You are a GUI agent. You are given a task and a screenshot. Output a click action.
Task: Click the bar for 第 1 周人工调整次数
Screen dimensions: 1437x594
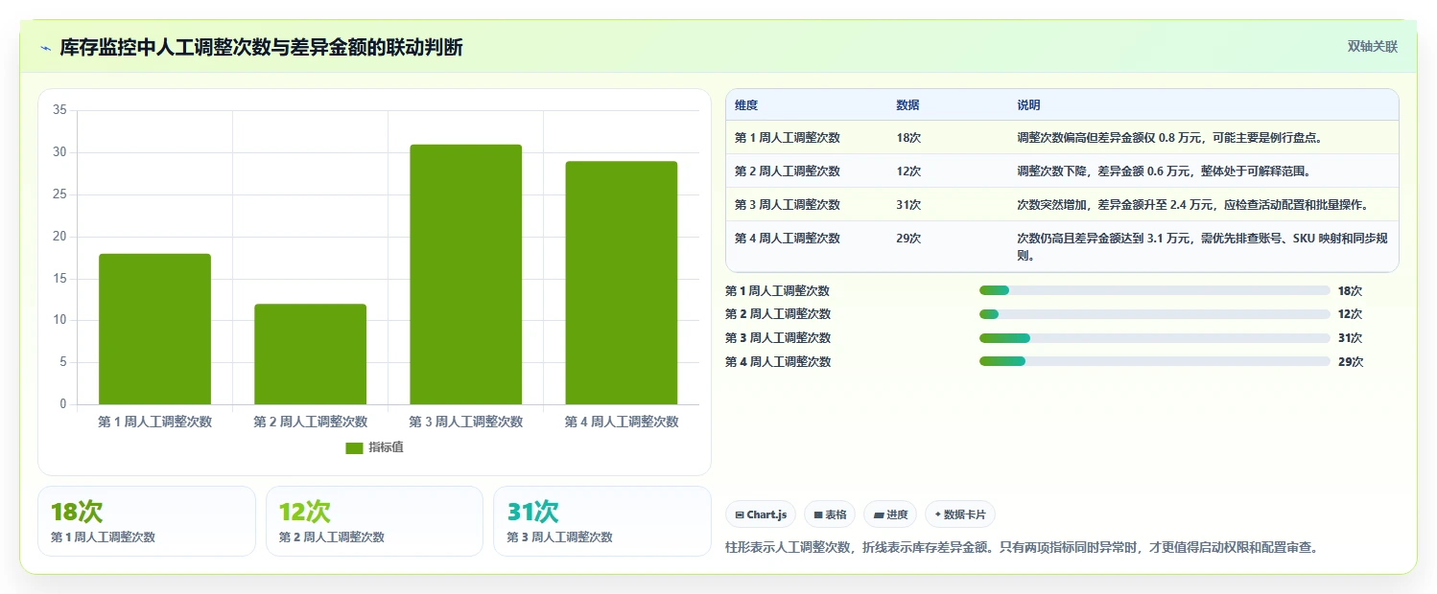tap(154, 329)
